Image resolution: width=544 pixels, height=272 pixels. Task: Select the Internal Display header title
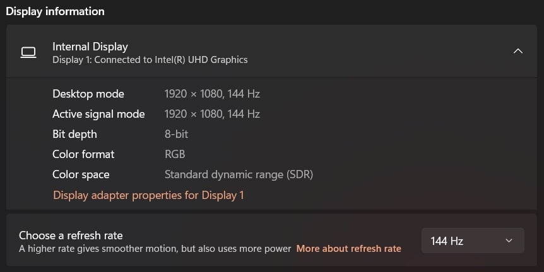[x=90, y=47]
